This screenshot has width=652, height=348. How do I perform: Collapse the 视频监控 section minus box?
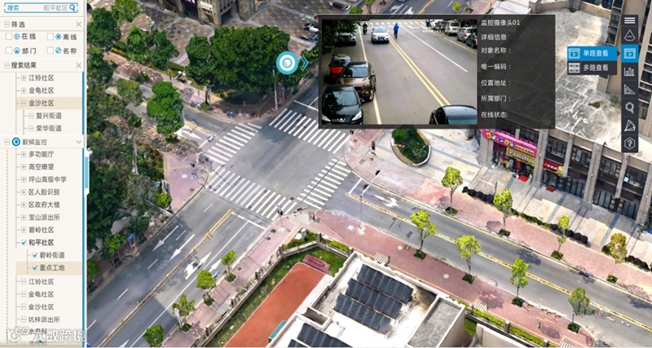[7, 142]
